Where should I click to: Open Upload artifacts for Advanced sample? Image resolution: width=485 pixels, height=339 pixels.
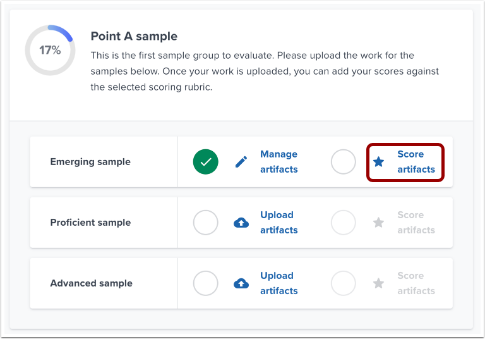click(278, 283)
